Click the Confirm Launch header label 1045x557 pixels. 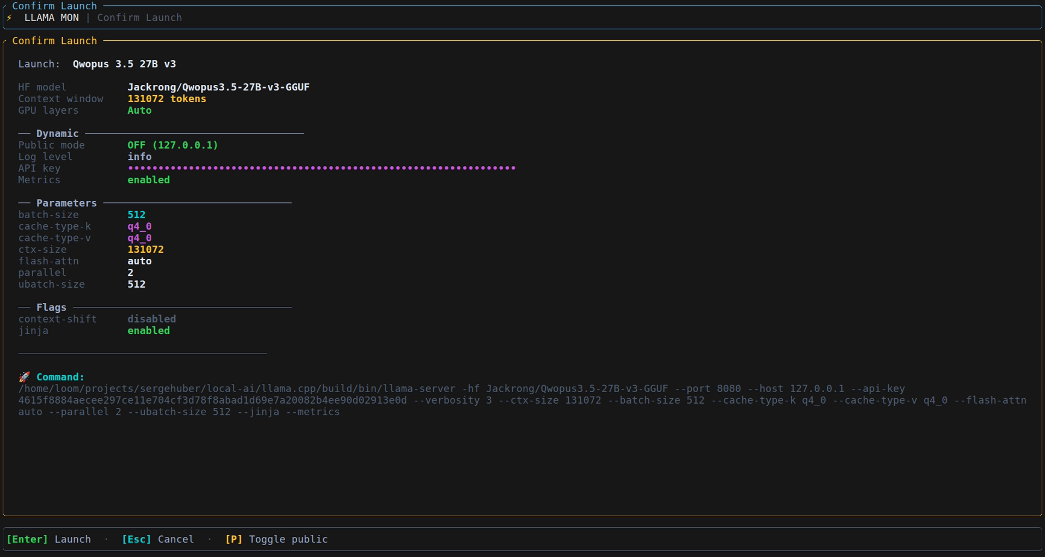(55, 40)
